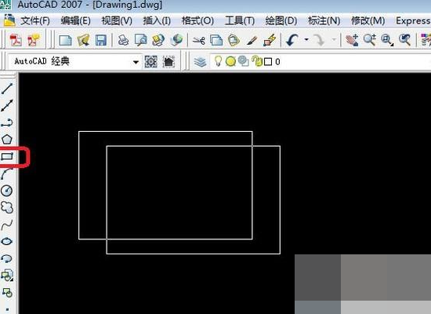Image resolution: width=431 pixels, height=314 pixels.
Task: Open the 文件(F) menu
Action: (x=35, y=21)
